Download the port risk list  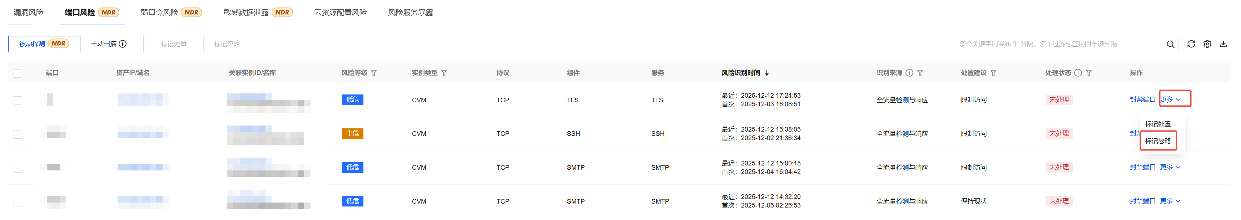coord(1223,44)
